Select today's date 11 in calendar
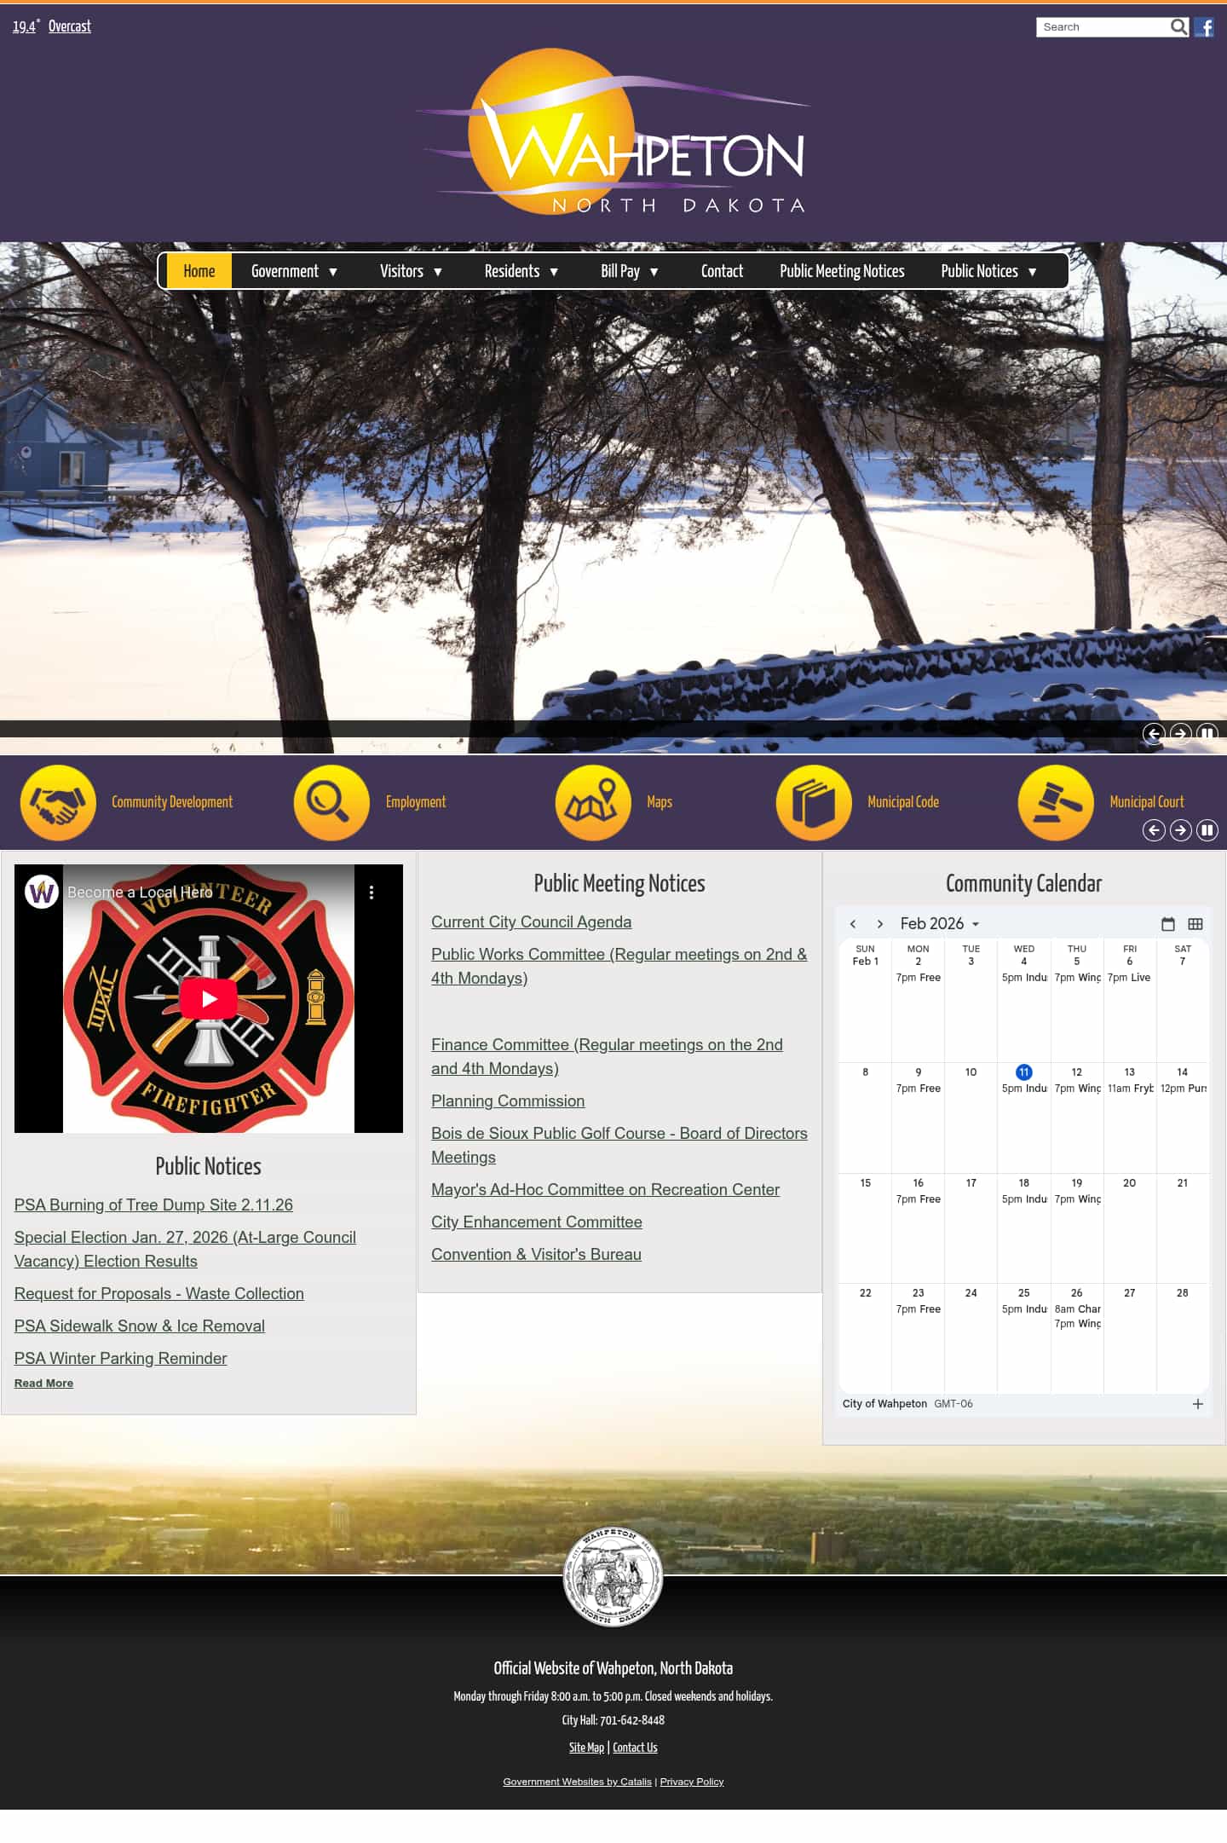Screen dimensions: 1227x1843 click(1024, 1072)
